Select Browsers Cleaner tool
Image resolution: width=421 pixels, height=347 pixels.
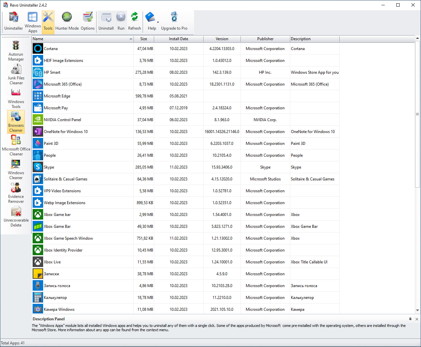pos(16,122)
